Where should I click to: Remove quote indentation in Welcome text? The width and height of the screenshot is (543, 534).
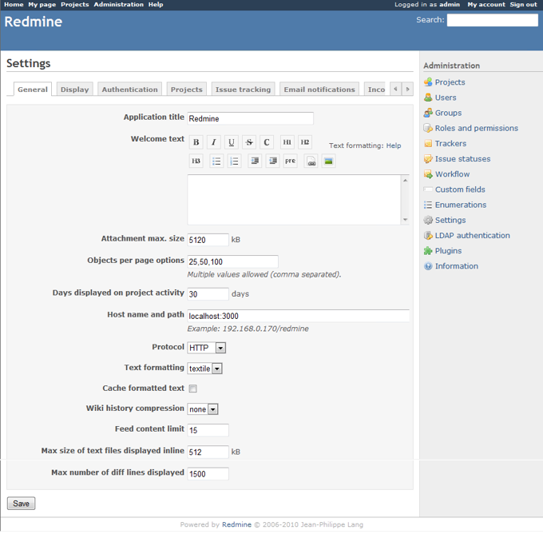point(272,161)
